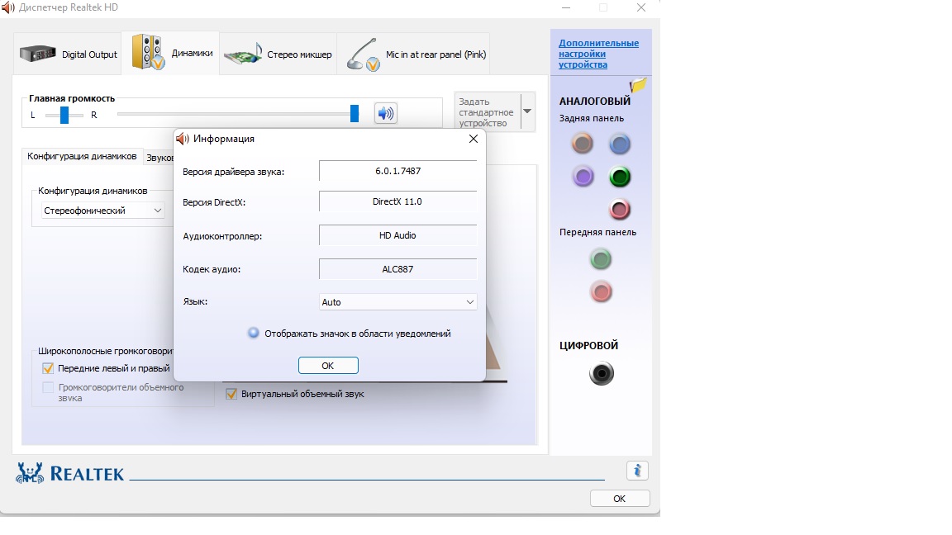Click the driver version field 6.0.1.7487
Viewport: 952px width, 535px height.
click(x=397, y=171)
